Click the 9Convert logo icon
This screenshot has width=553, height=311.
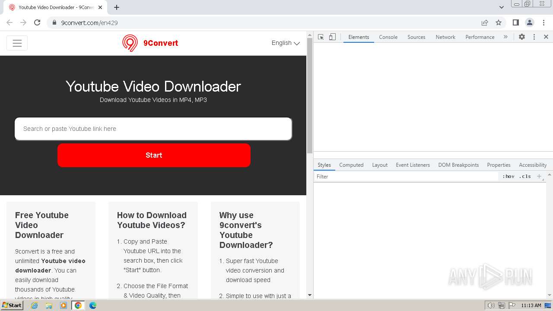point(130,43)
